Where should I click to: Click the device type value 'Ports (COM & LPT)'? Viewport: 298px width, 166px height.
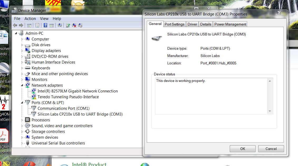coord(215,48)
